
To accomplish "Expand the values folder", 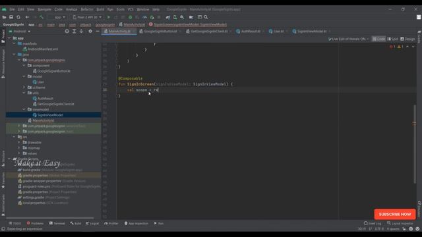I will [19, 153].
